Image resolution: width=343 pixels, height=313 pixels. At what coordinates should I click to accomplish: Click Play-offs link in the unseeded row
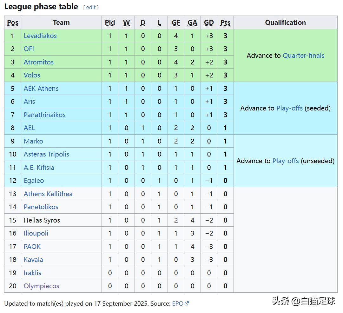tap(286, 161)
